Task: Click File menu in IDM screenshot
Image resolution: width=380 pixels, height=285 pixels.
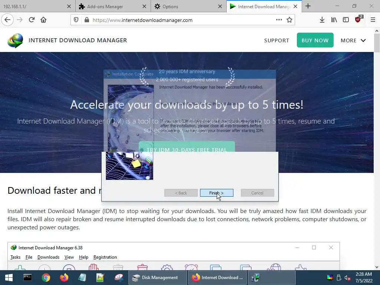Action: point(29,257)
